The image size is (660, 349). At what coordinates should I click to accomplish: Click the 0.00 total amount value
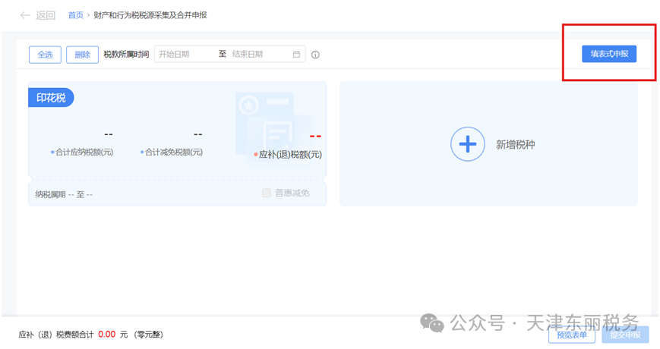tap(107, 335)
